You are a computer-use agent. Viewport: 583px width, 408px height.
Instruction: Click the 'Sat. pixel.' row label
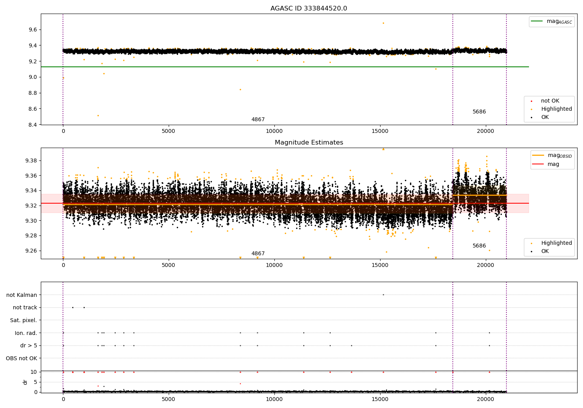(x=23, y=320)
